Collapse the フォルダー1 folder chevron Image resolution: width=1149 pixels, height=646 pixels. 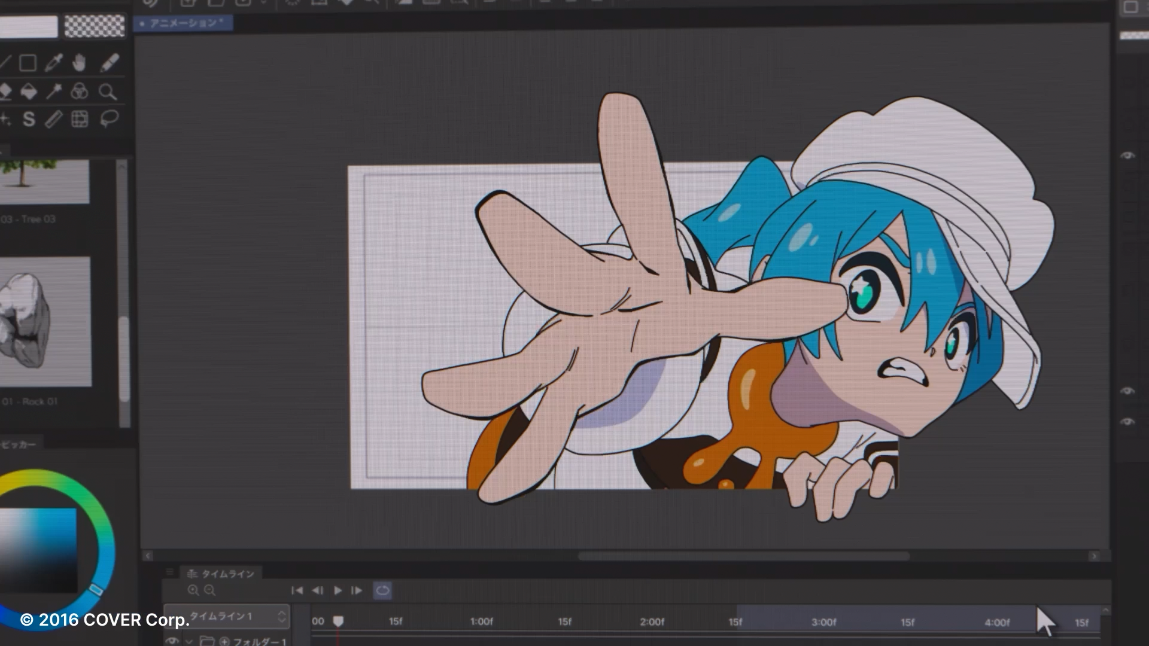pos(189,641)
